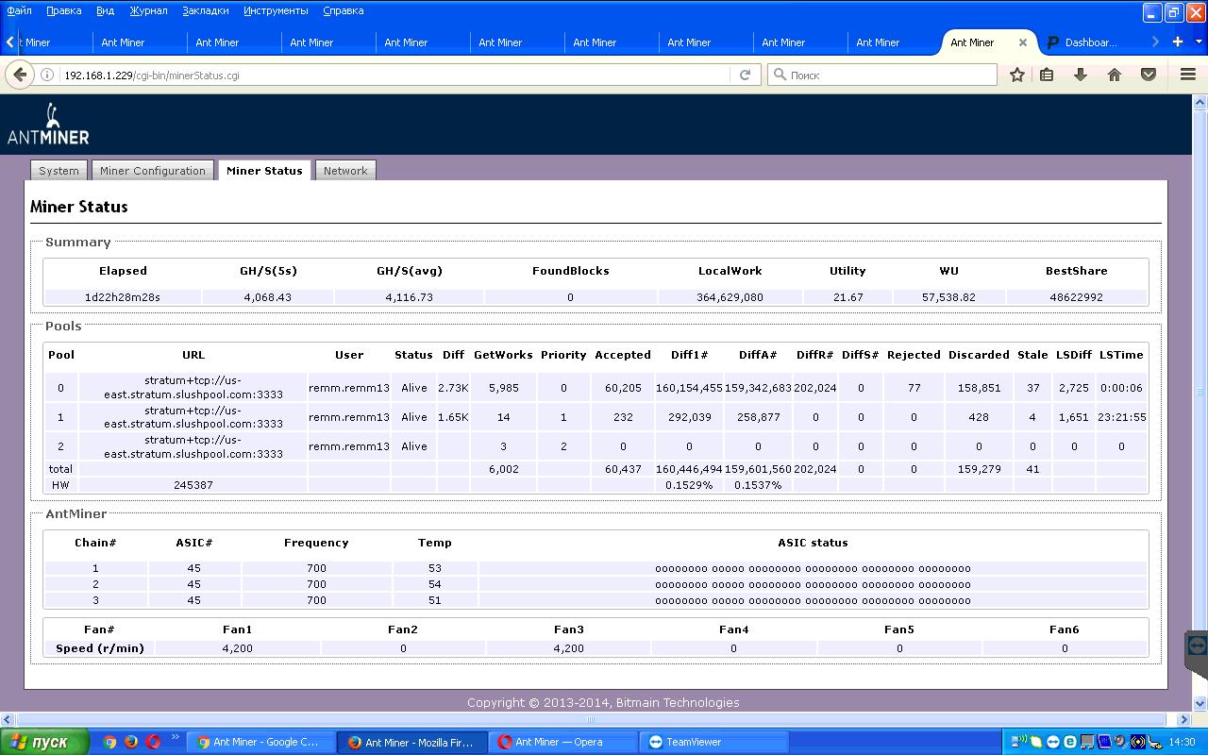Viewport: 1208px width, 755px height.
Task: Click pool 1 LSTime value 23:21:55
Action: pos(1121,417)
